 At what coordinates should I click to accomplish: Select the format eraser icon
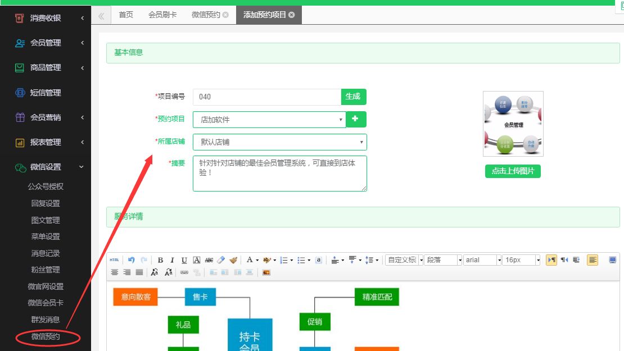[221, 260]
